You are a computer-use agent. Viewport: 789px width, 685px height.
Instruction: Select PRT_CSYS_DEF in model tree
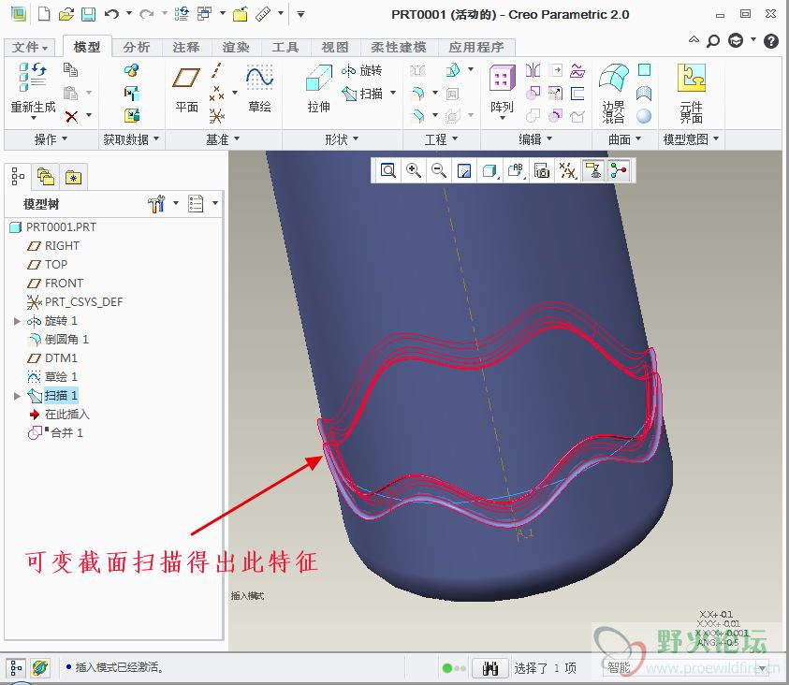coord(75,301)
